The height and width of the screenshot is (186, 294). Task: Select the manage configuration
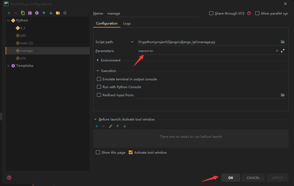click(48, 51)
